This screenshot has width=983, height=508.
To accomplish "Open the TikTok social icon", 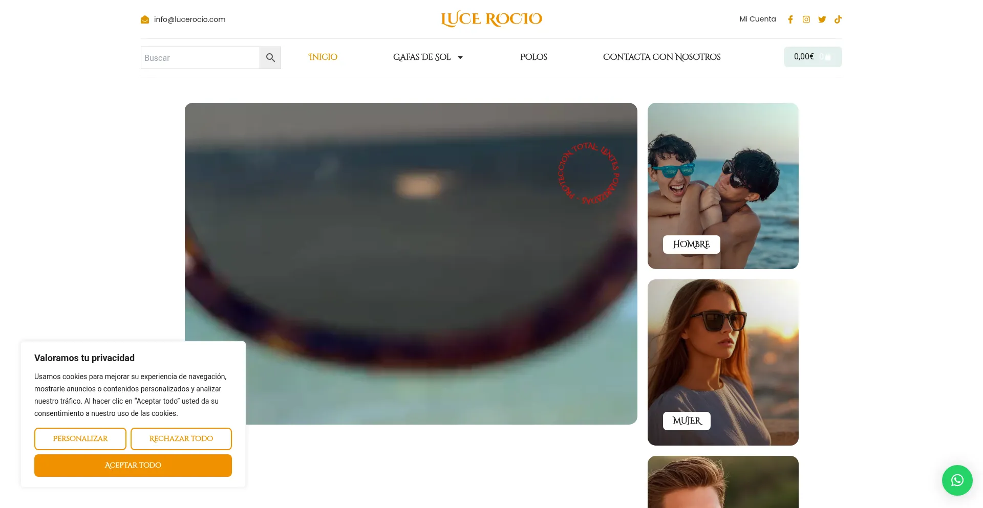I will pos(838,19).
